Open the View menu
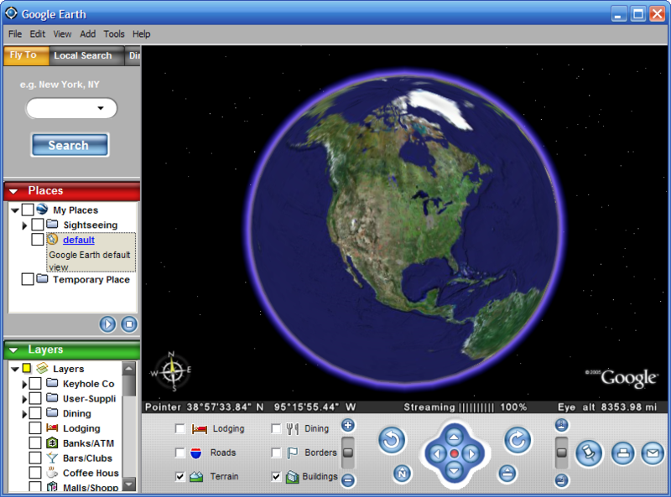The image size is (671, 497). click(62, 34)
